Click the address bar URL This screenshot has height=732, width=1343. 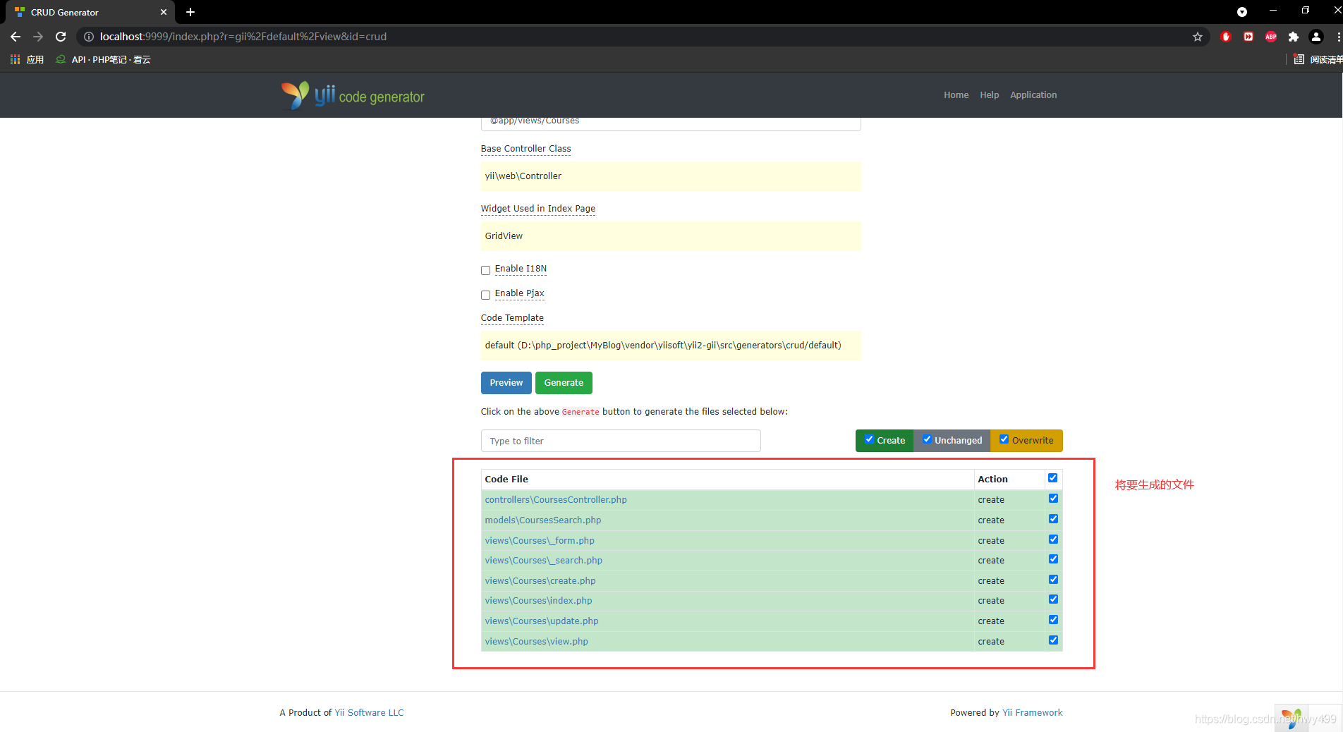(243, 37)
